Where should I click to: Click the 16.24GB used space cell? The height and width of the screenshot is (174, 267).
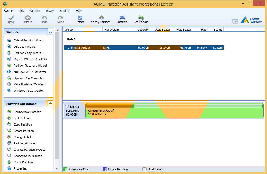click(165, 48)
